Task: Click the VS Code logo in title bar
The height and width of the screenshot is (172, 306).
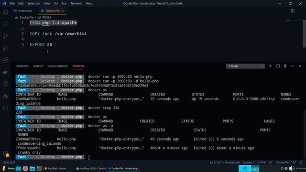Action: click(x=4, y=3)
